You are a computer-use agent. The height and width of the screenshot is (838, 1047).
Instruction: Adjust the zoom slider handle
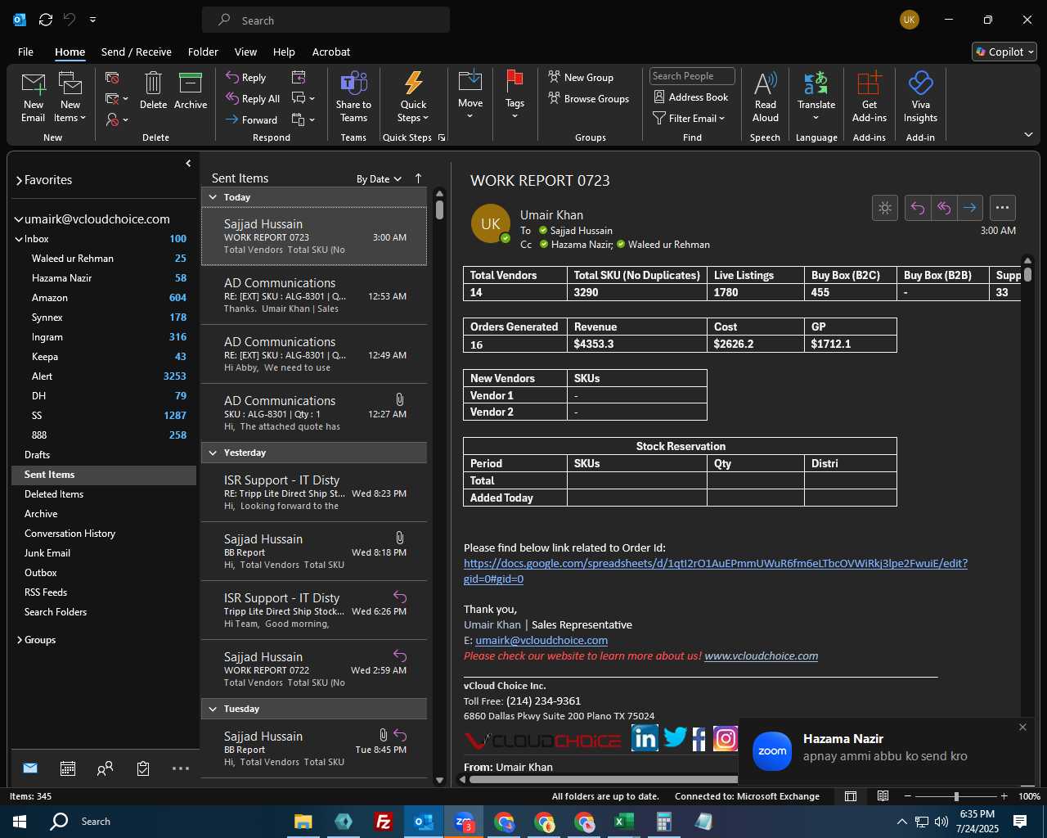click(956, 796)
